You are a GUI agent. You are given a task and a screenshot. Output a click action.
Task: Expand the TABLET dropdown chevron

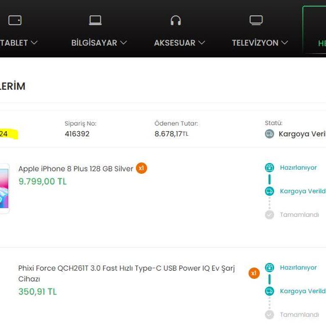pyautogui.click(x=34, y=42)
